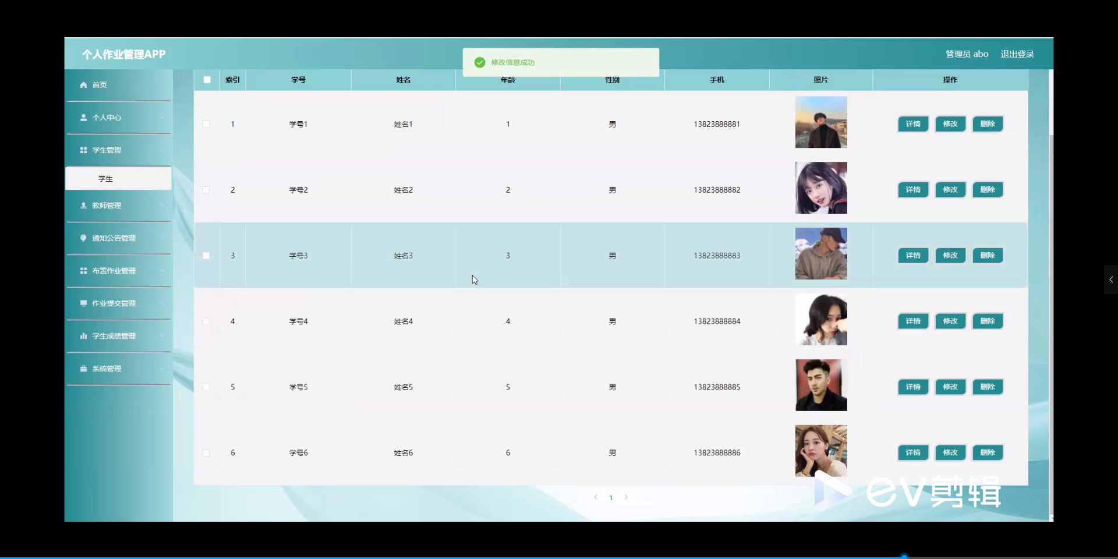Click the bulb icon beside 通知公告管理

(x=83, y=238)
